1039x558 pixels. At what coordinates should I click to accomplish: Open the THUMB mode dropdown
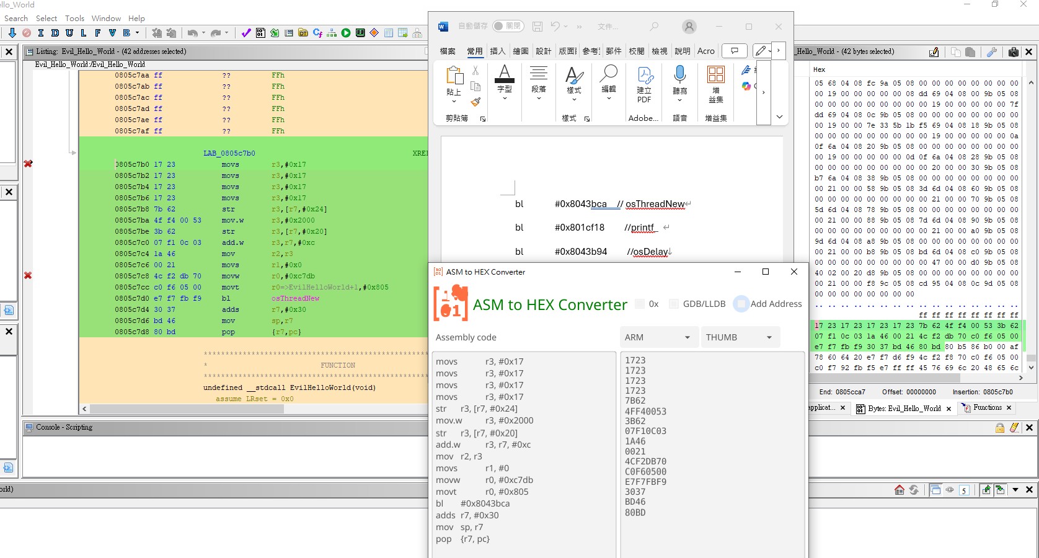[x=740, y=337]
